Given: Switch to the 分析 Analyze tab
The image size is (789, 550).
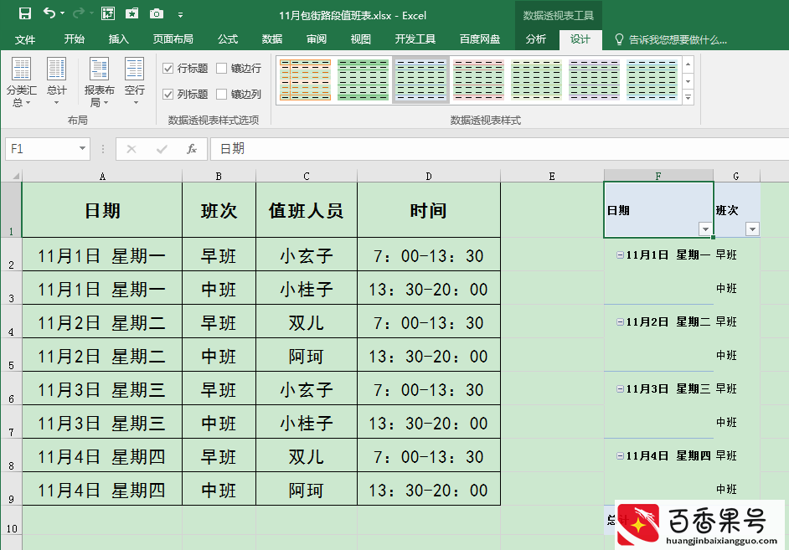Looking at the screenshot, I should point(536,39).
